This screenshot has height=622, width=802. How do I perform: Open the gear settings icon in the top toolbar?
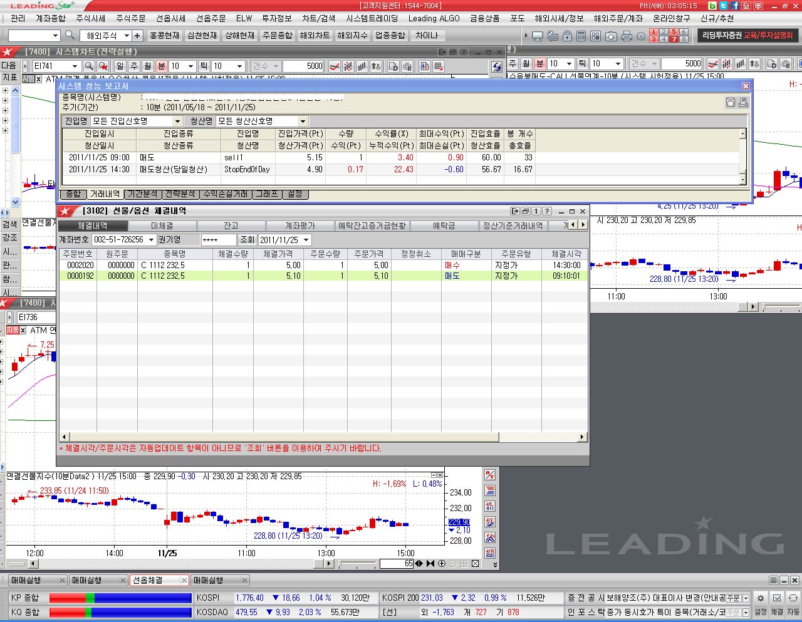point(641,36)
